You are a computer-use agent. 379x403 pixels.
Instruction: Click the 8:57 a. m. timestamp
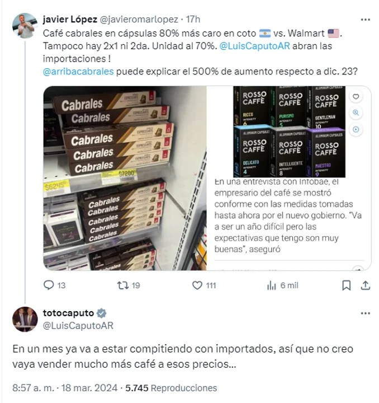tap(34, 388)
